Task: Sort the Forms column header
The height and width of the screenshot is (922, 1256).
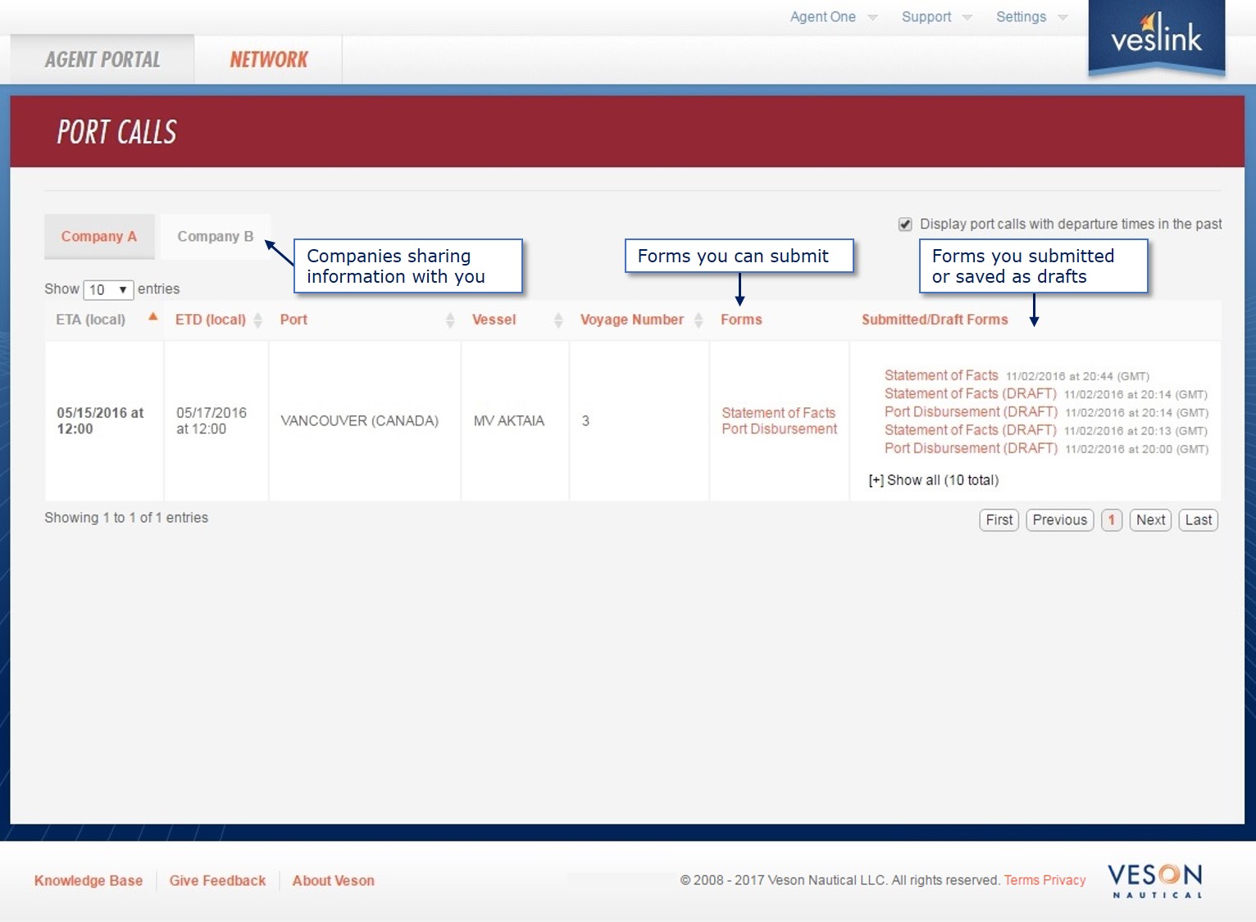Action: [x=741, y=320]
